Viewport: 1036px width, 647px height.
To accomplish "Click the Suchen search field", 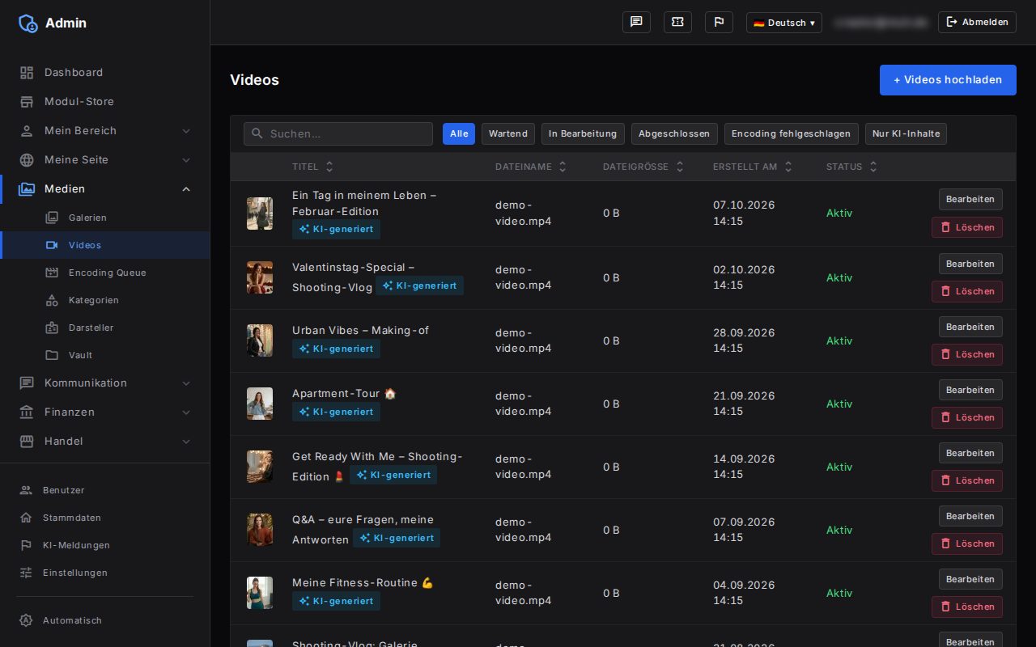I will coord(338,133).
